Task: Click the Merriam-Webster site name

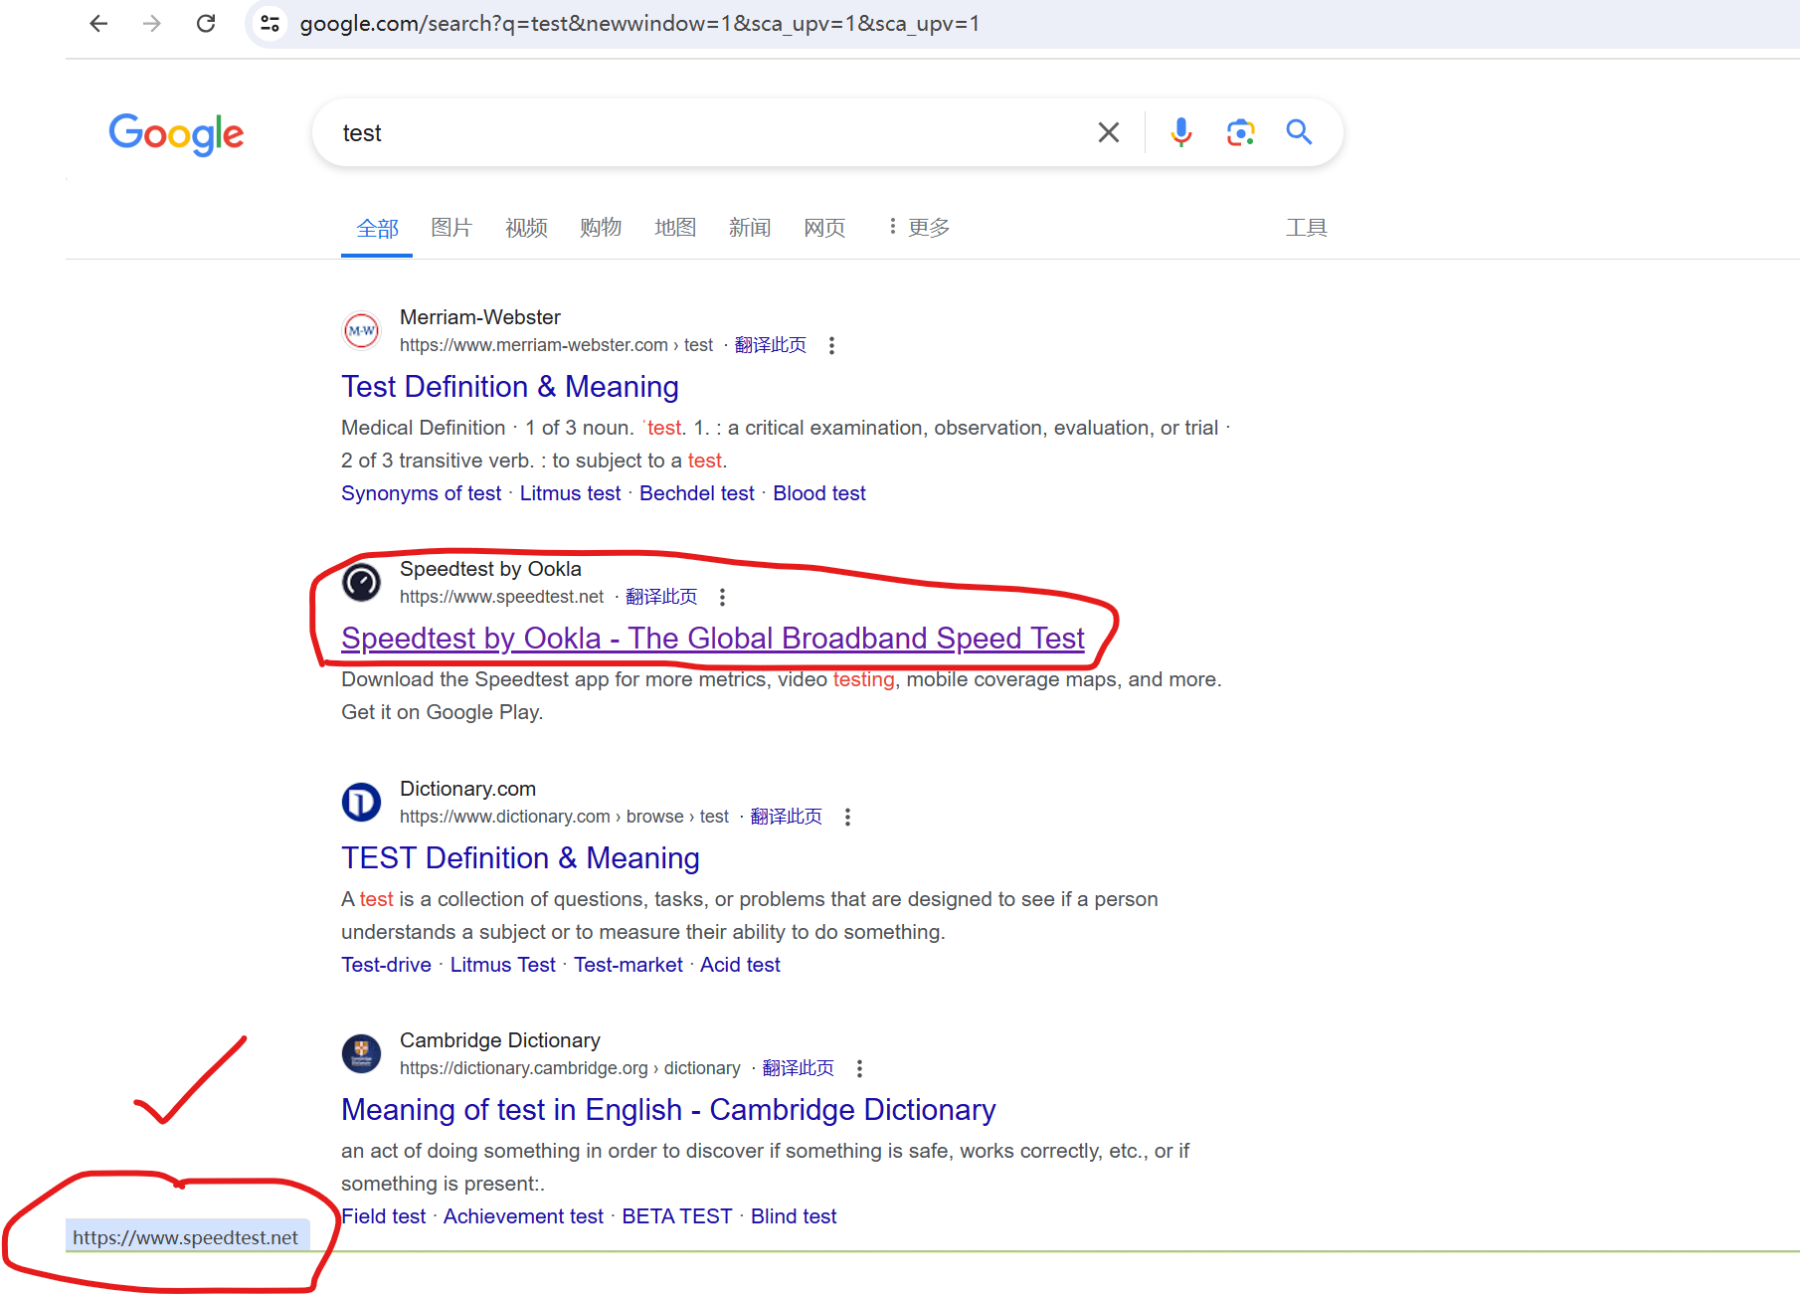Action: (x=480, y=317)
